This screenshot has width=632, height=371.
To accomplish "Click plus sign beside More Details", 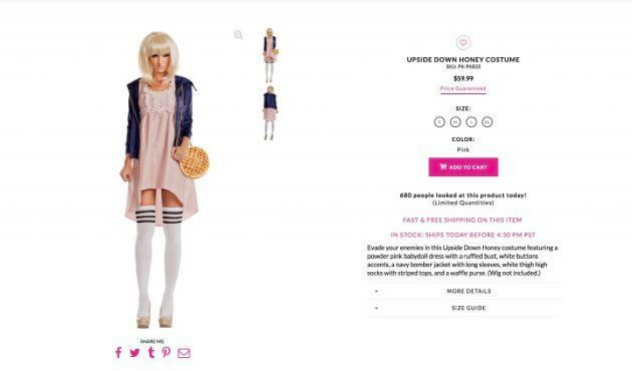I will pos(377,291).
